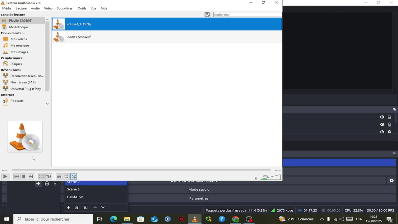Delete selected scene with trash icon
Viewport: 398px width, 224px height.
pyautogui.click(x=76, y=207)
